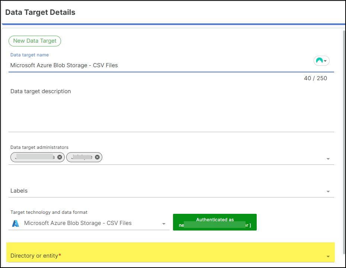Remove the second administrator chip

tap(97, 157)
